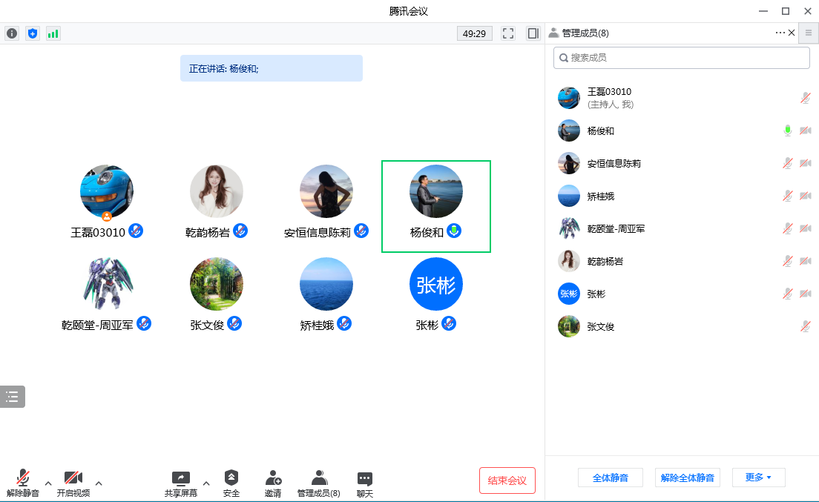819x502 pixels.
Task: Open the Chat (聊天) window
Action: pos(364,483)
